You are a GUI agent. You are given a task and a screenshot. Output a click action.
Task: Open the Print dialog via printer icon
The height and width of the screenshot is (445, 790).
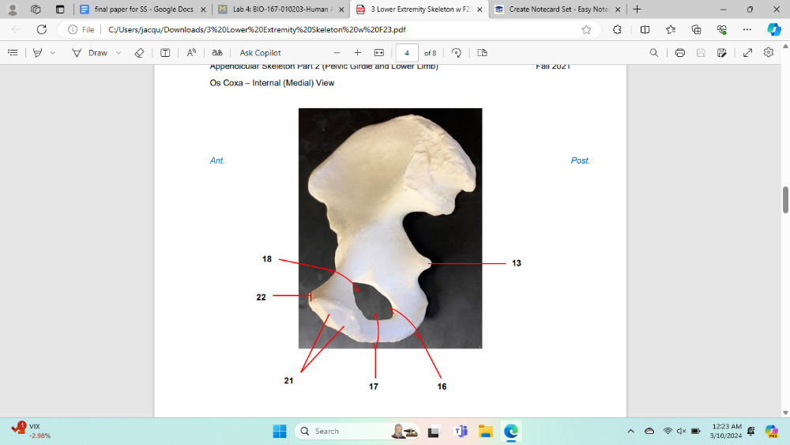pos(679,53)
